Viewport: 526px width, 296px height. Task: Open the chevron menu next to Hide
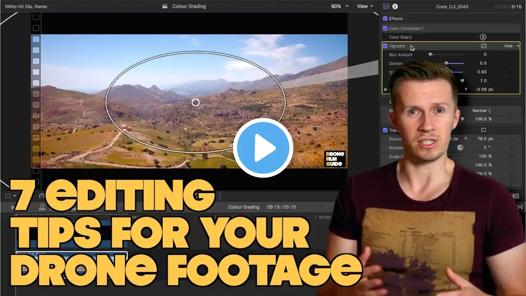(518, 46)
